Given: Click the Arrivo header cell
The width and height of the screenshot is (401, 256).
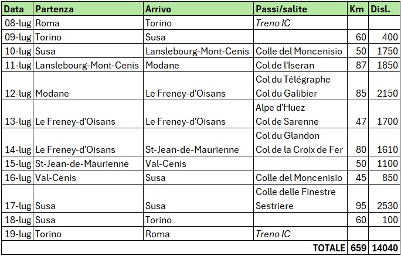Looking at the screenshot, I should click(x=199, y=9).
